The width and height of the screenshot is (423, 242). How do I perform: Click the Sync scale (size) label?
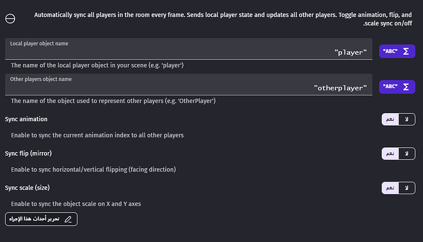pyautogui.click(x=27, y=188)
